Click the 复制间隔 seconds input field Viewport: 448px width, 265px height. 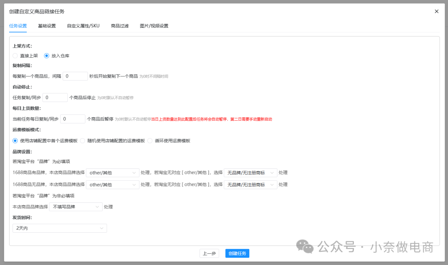(x=75, y=76)
